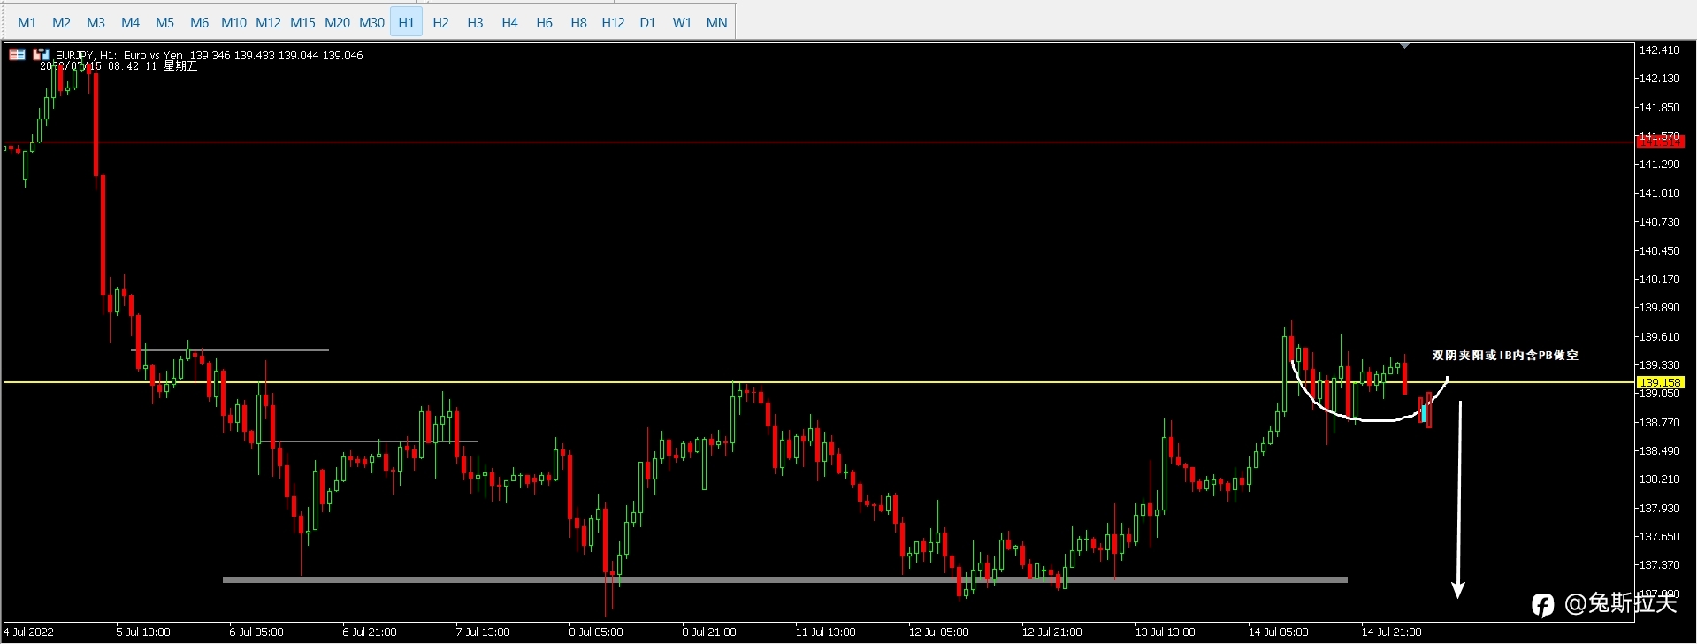Open the One Click Trading panel icon
Screen dimensions: 1697x644
(17, 55)
